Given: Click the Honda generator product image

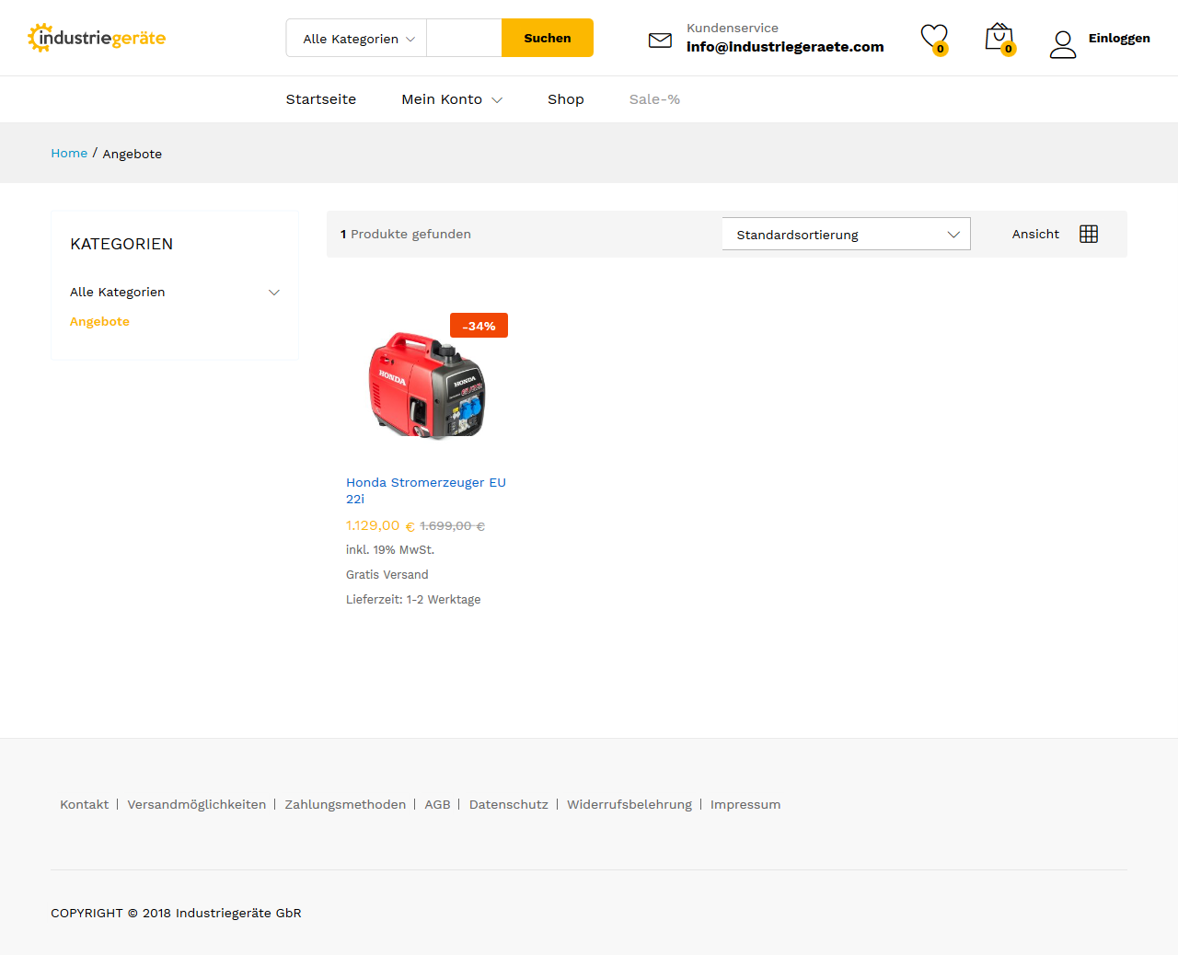Looking at the screenshot, I should click(x=426, y=385).
